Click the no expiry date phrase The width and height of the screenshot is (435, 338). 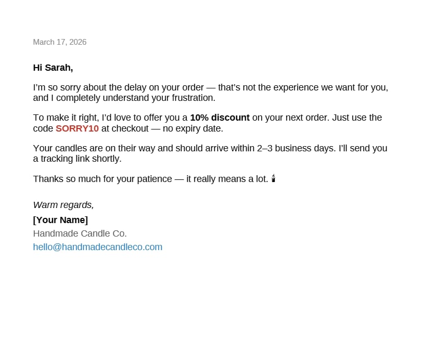click(193, 128)
